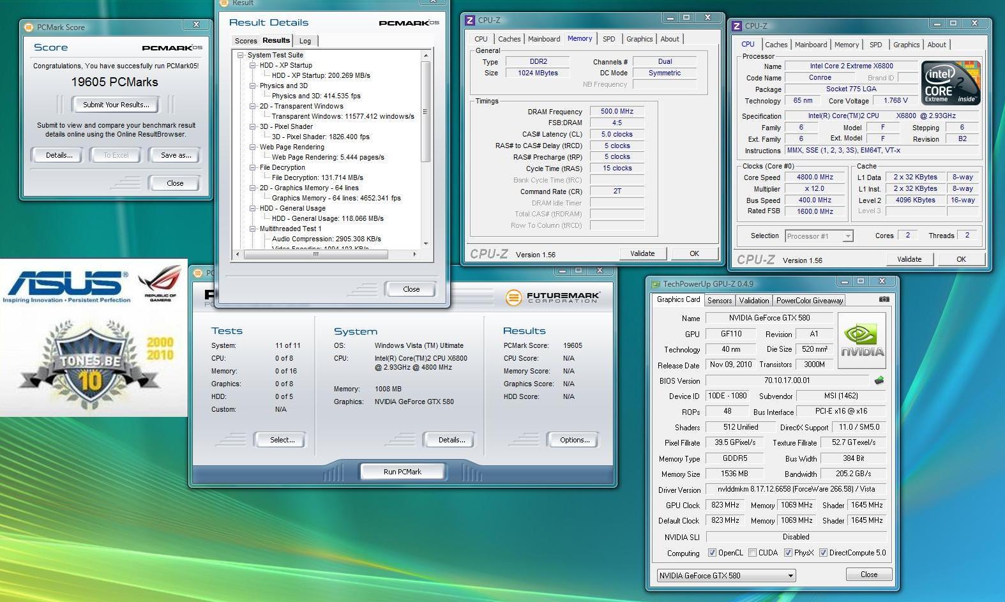Screen dimensions: 1005x602
Task: Toggle the OpenCL checkbox
Action: tap(712, 553)
